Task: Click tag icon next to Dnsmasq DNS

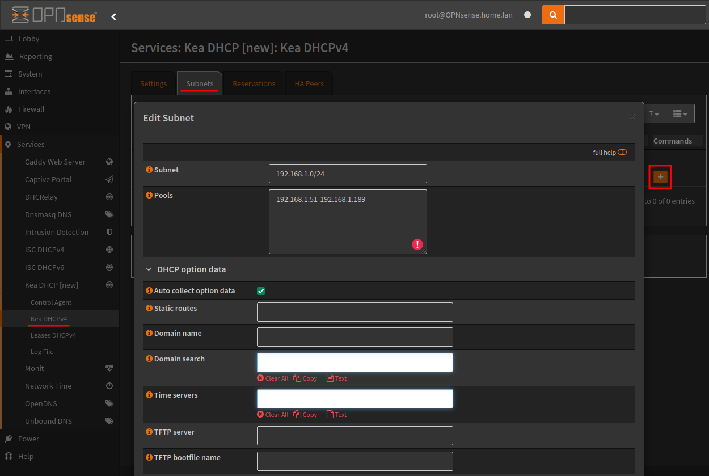Action: 109,214
